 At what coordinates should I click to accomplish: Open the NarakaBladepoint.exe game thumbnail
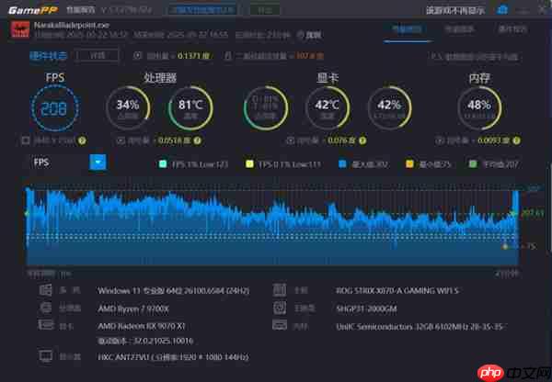[x=20, y=29]
